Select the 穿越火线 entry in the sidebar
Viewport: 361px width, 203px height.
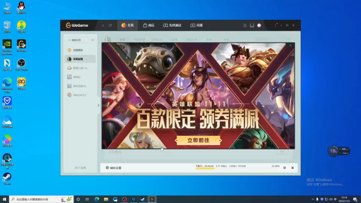point(80,68)
